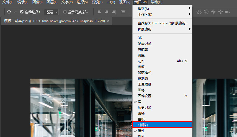Image resolution: width=237 pixels, height=137 pixels.
Task: Open the 选择(S) menu
Action: click(x=82, y=2)
